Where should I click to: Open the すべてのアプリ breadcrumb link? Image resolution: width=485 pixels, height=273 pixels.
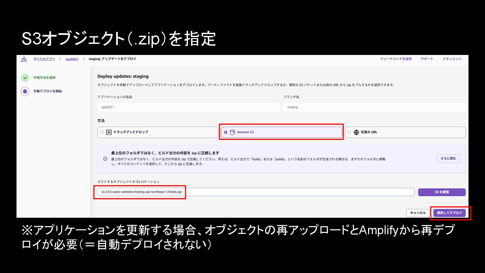click(44, 59)
